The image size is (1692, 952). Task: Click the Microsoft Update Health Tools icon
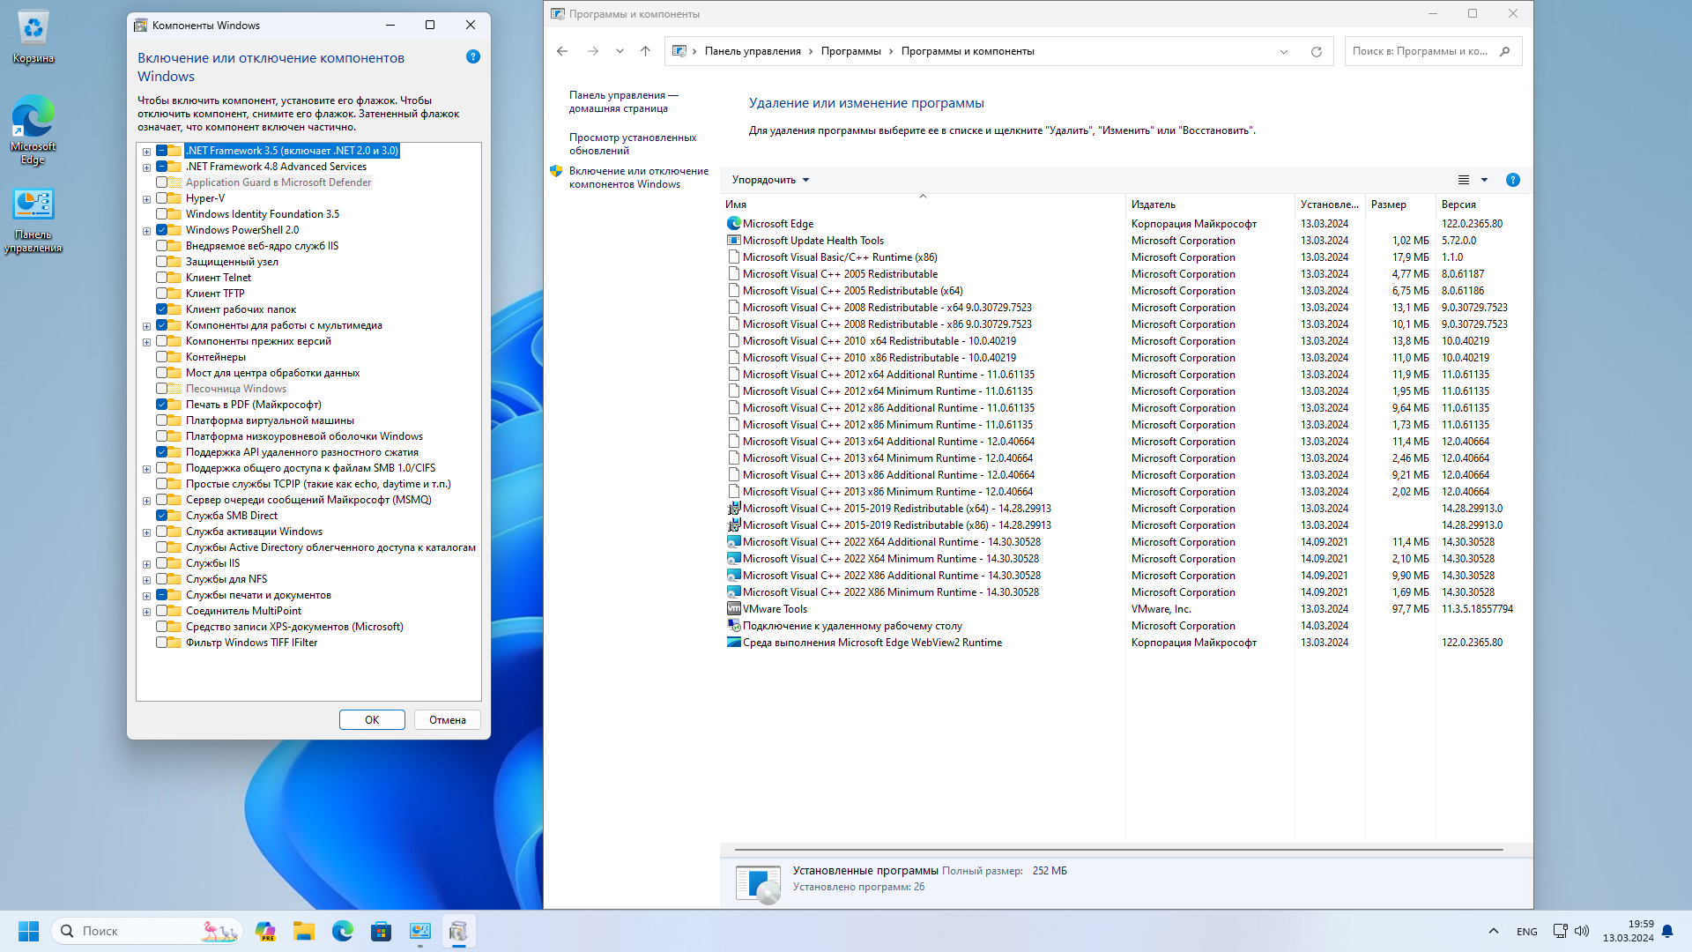[733, 241]
